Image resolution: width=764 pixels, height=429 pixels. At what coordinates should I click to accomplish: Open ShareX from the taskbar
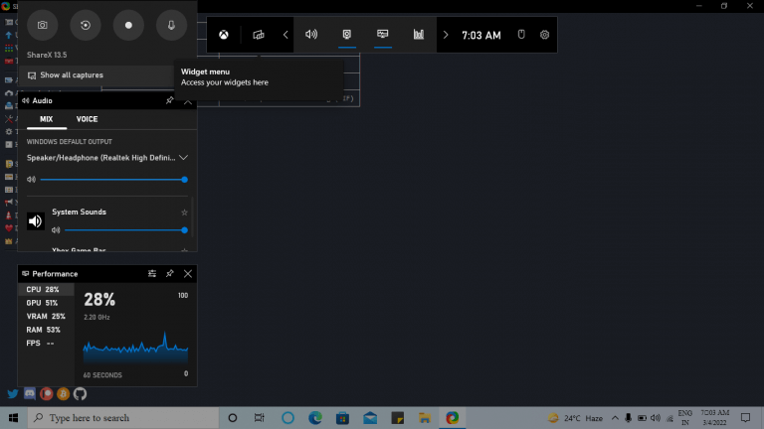pos(453,418)
